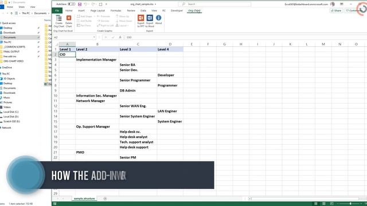The image size is (367, 206).
Task: Open the ORG CHART VIDEO folder
Action: point(13,61)
